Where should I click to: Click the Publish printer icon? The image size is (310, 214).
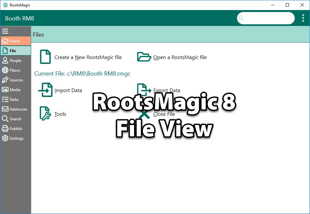point(5,128)
